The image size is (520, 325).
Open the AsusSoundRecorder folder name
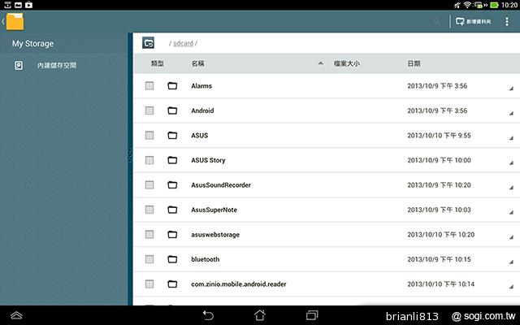221,185
